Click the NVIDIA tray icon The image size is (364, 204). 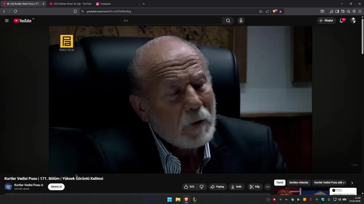pyautogui.click(x=280, y=199)
